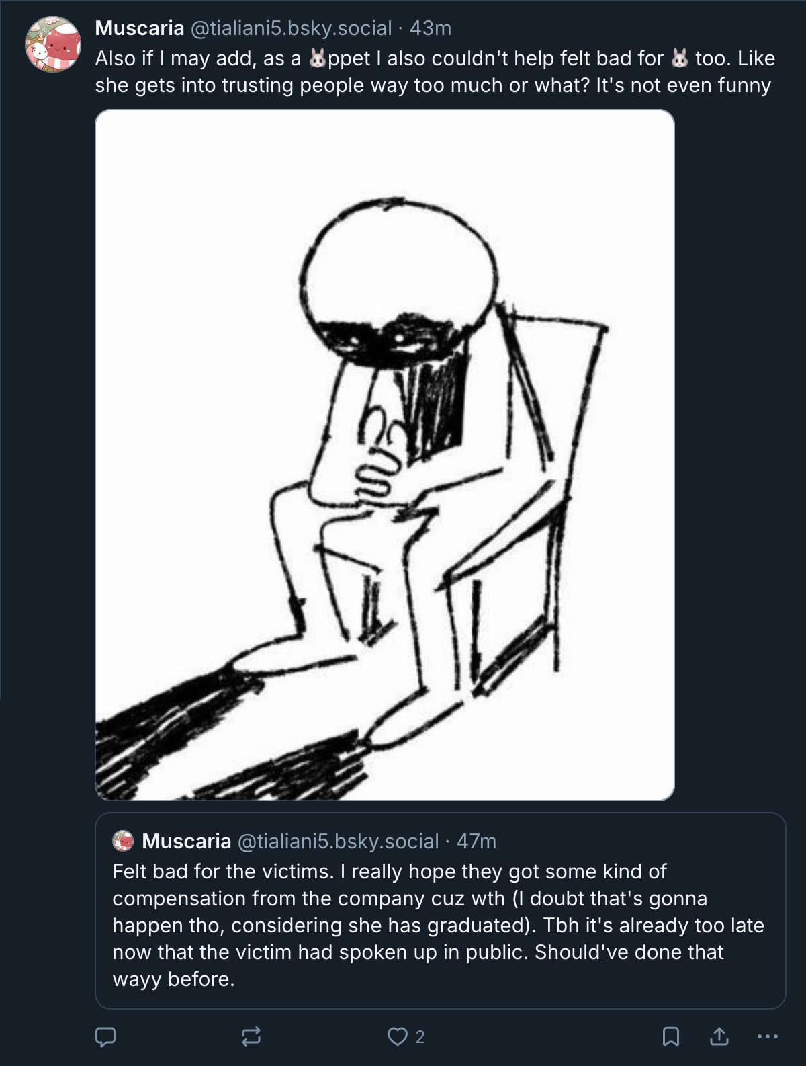Click the @tialiani5.bsky.social handle in the main post

click(290, 28)
